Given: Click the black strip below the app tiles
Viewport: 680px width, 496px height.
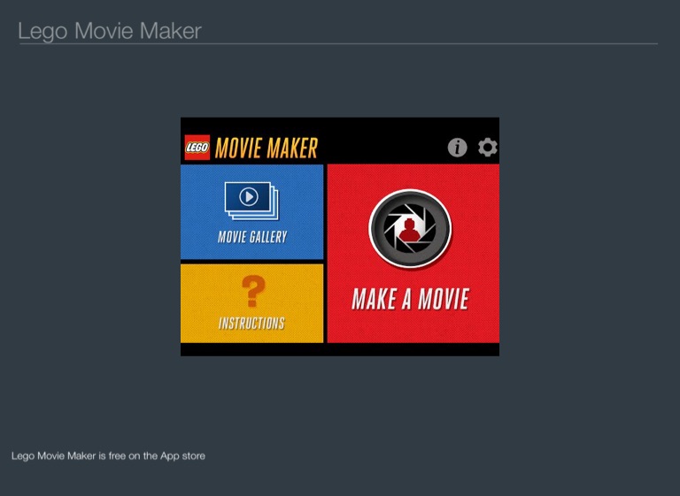Looking at the screenshot, I should click(340, 349).
